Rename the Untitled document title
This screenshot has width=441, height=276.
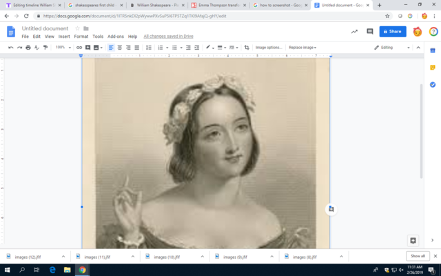click(45, 28)
